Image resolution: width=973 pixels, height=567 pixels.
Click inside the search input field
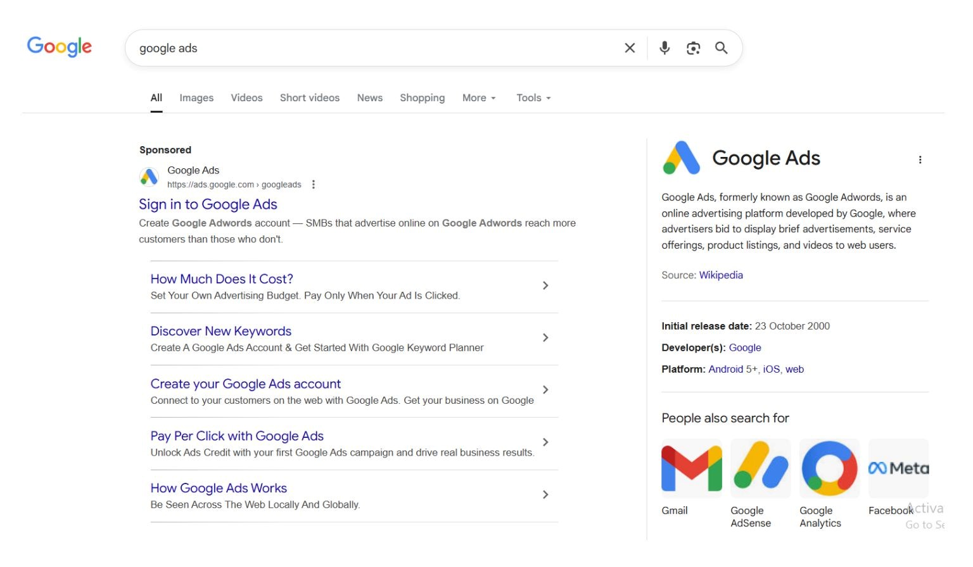click(317, 47)
